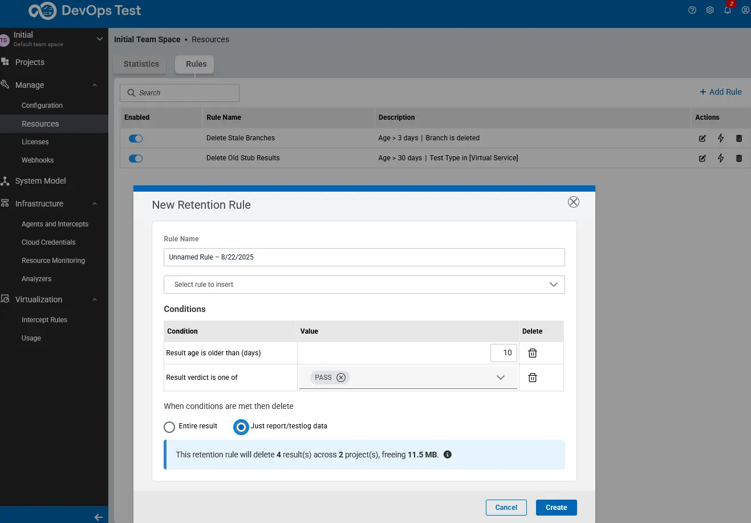Click the Add Rule link
751x523 pixels.
tap(721, 91)
